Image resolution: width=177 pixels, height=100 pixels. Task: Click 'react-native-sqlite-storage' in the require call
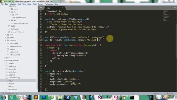click(86, 37)
